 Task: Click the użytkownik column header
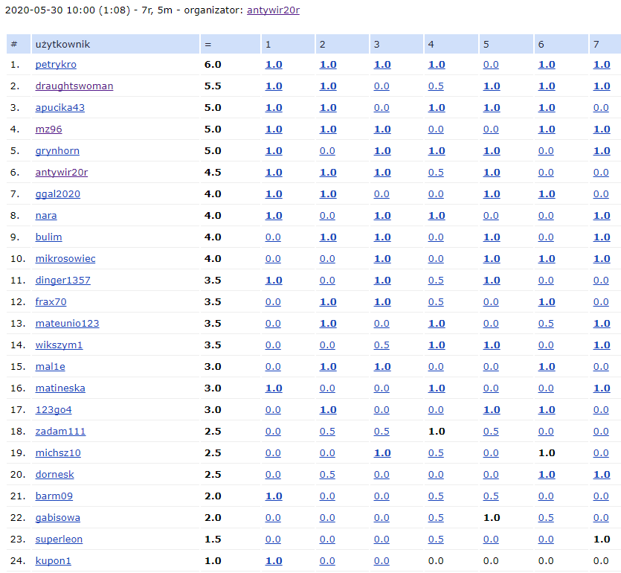pyautogui.click(x=61, y=44)
